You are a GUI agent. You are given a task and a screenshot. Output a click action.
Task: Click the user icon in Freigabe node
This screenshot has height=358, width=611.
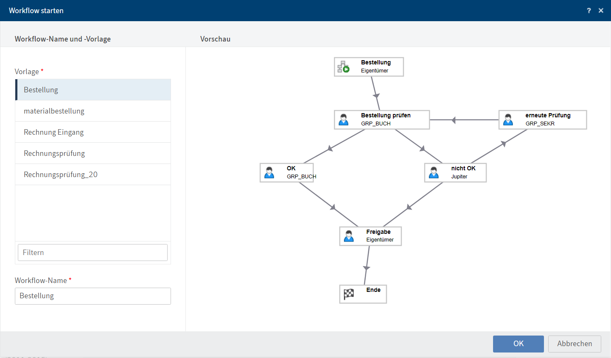pyautogui.click(x=349, y=236)
